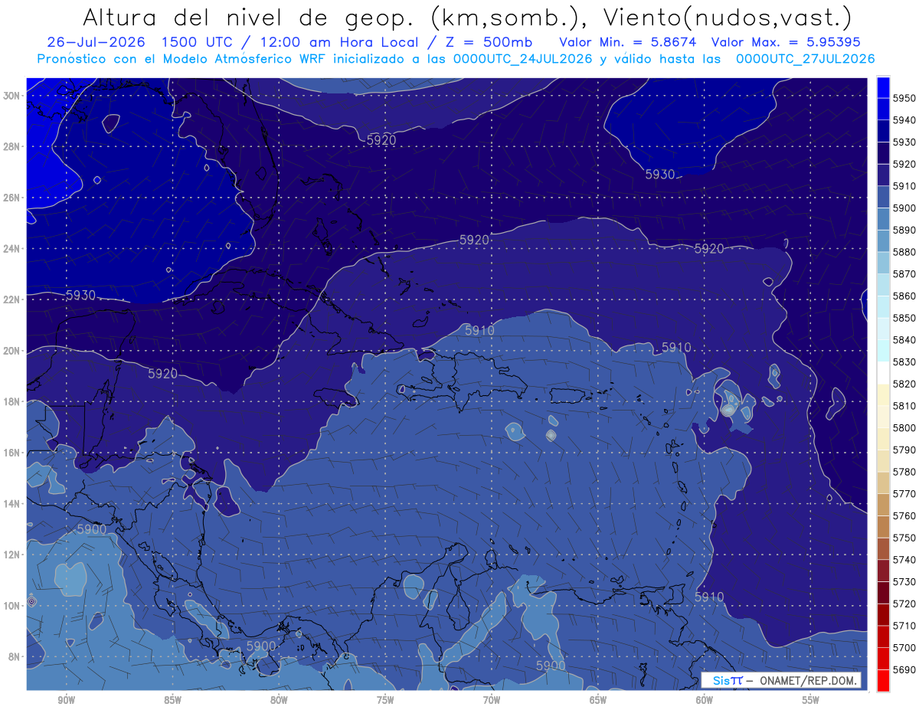This screenshot has width=919, height=710.
Task: Click the 16N latitude axis label
Action: pyautogui.click(x=11, y=452)
